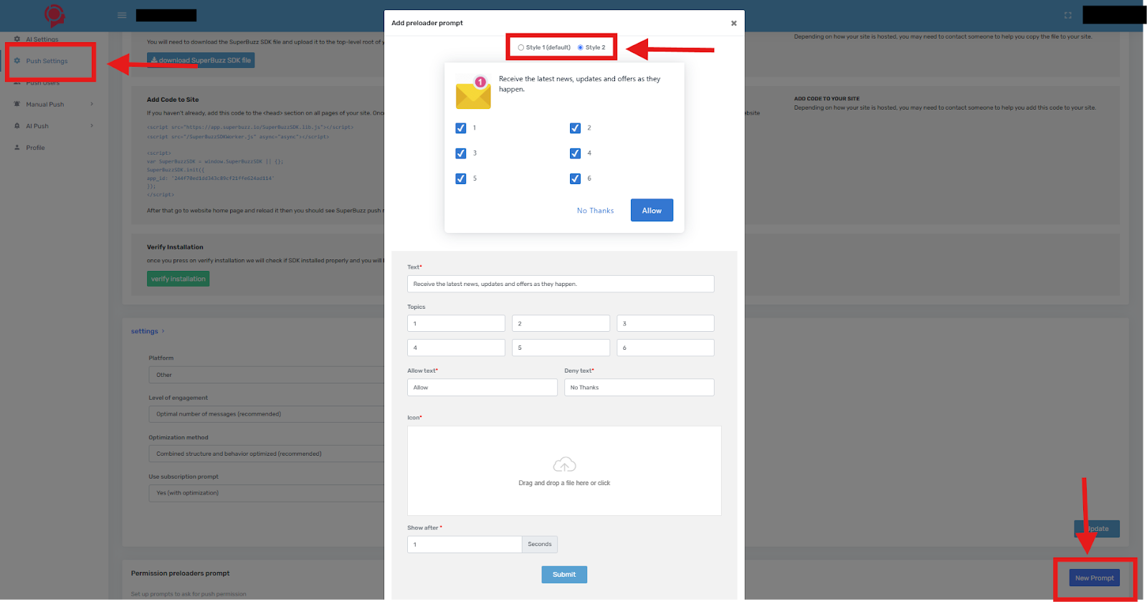1147x602 pixels.
Task: Submit the preloader prompt form
Action: click(x=564, y=575)
